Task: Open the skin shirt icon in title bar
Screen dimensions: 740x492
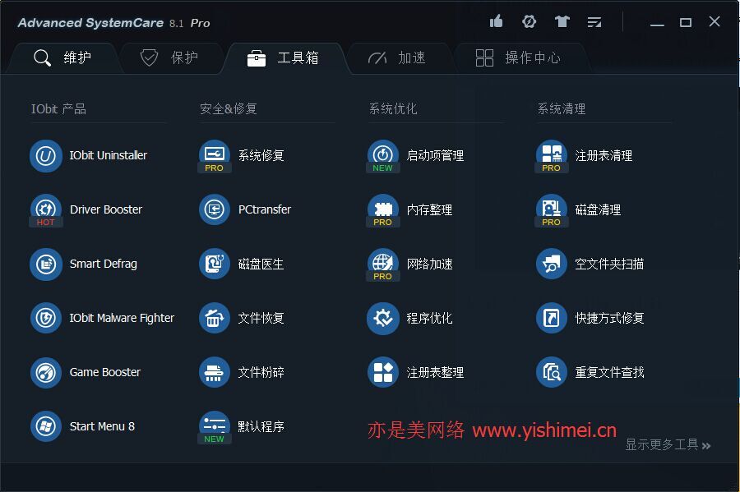Action: click(x=562, y=21)
